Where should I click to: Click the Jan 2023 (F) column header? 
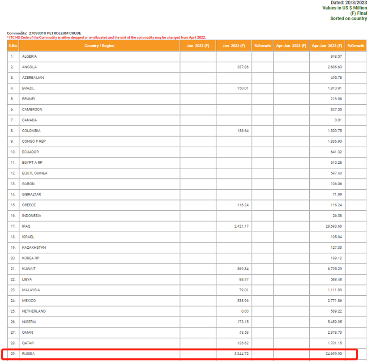(233, 46)
